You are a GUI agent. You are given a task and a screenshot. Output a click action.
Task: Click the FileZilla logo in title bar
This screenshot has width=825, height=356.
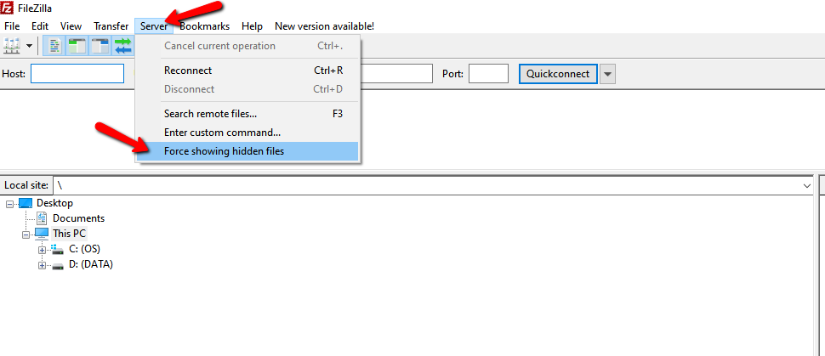6,8
